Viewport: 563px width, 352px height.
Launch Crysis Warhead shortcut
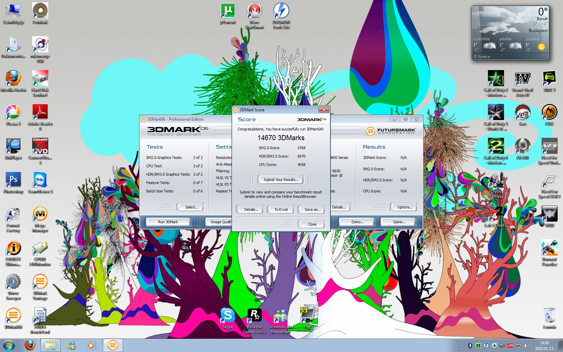tap(496, 185)
